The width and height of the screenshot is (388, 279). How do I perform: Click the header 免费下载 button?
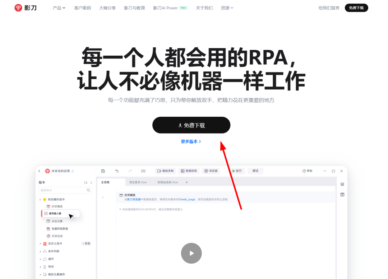click(x=356, y=8)
